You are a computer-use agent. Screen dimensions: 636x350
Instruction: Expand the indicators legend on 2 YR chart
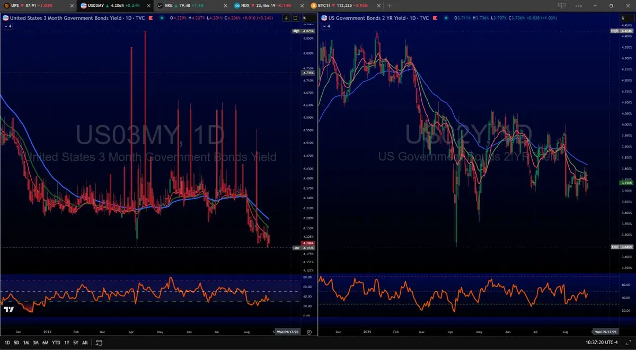(x=326, y=25)
